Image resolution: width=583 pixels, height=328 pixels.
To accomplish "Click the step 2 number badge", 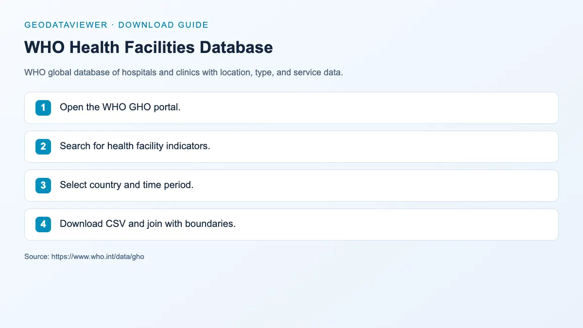I will pos(43,147).
